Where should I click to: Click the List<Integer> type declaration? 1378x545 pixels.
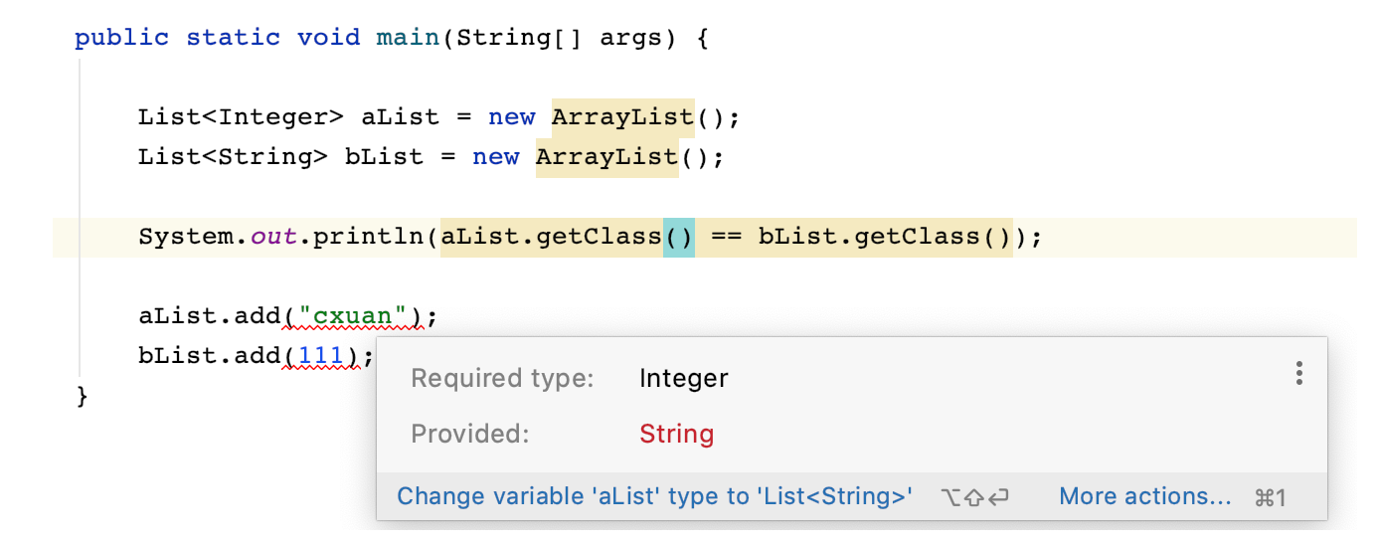coord(241,117)
